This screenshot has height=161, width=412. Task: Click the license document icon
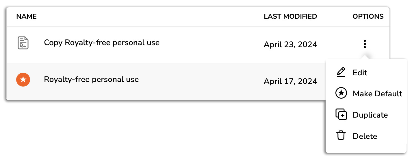coord(23,43)
